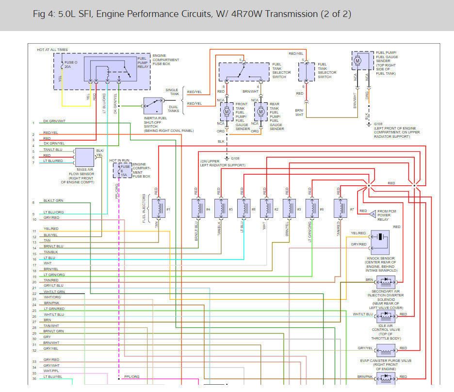Select fuel injector #8 symbol
This screenshot has width=454, height=392.
click(244, 209)
